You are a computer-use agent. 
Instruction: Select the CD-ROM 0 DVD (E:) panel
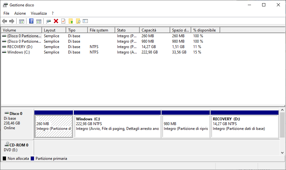(x=17, y=147)
